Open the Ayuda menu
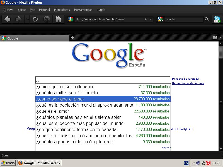This screenshot has height=167, width=223. pos(101,10)
